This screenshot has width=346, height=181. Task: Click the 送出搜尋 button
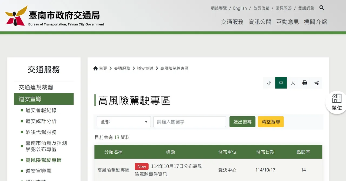[242, 122]
